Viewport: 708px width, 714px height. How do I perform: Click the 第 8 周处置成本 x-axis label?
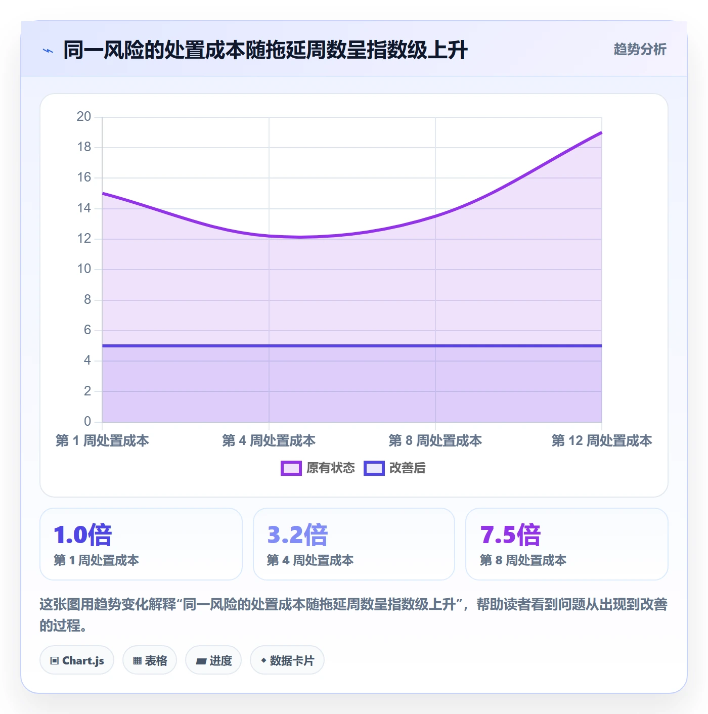435,440
